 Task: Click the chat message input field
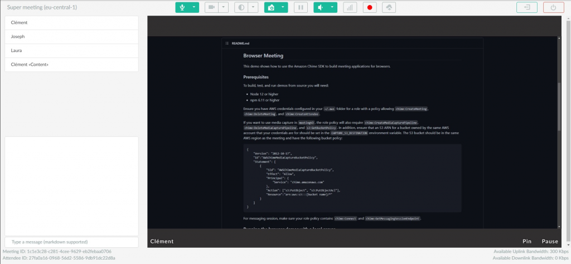pyautogui.click(x=71, y=242)
